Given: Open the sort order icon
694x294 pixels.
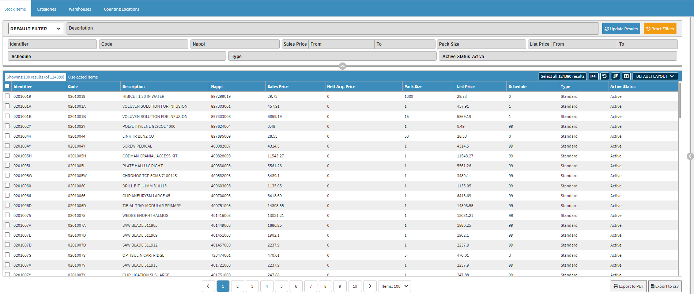Looking at the screenshot, I should tap(615, 76).
